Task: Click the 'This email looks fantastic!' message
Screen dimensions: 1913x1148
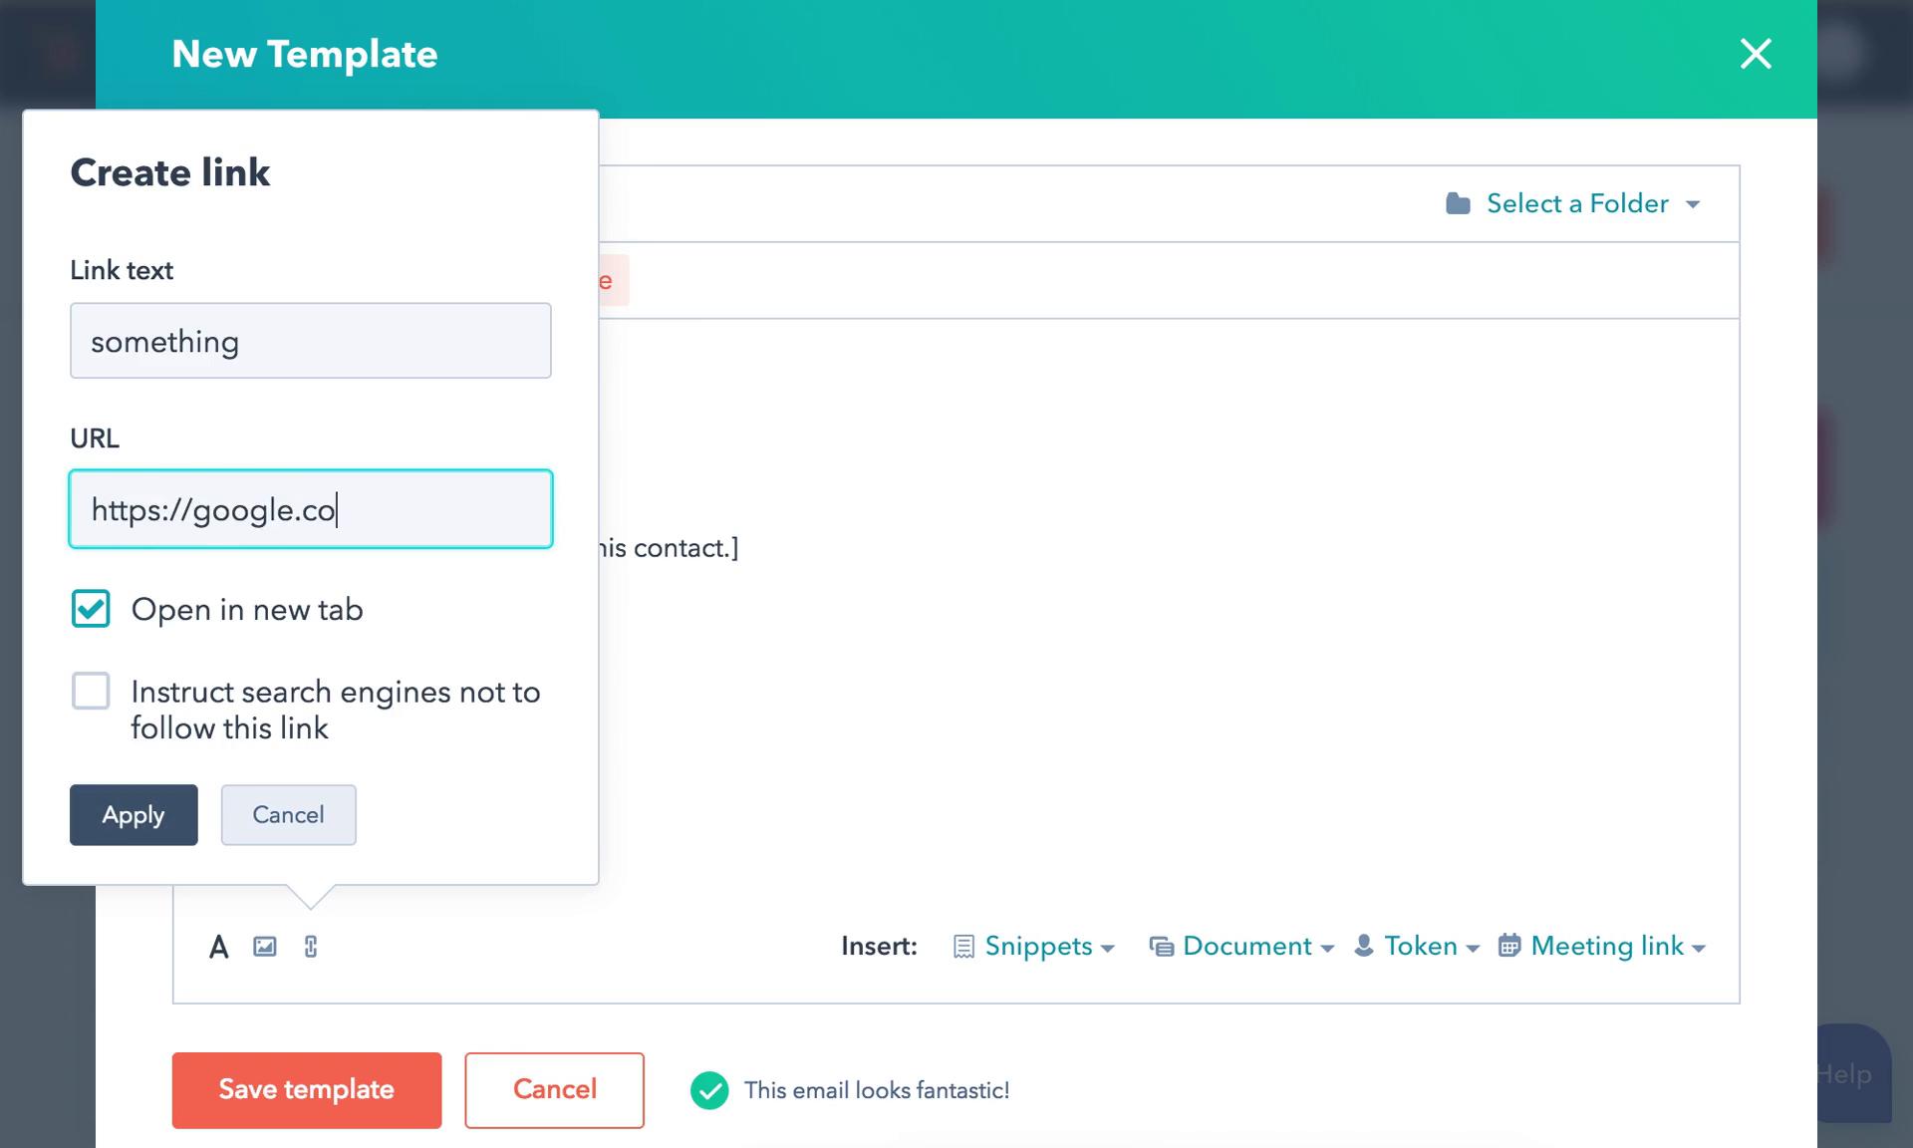Action: tap(877, 1090)
